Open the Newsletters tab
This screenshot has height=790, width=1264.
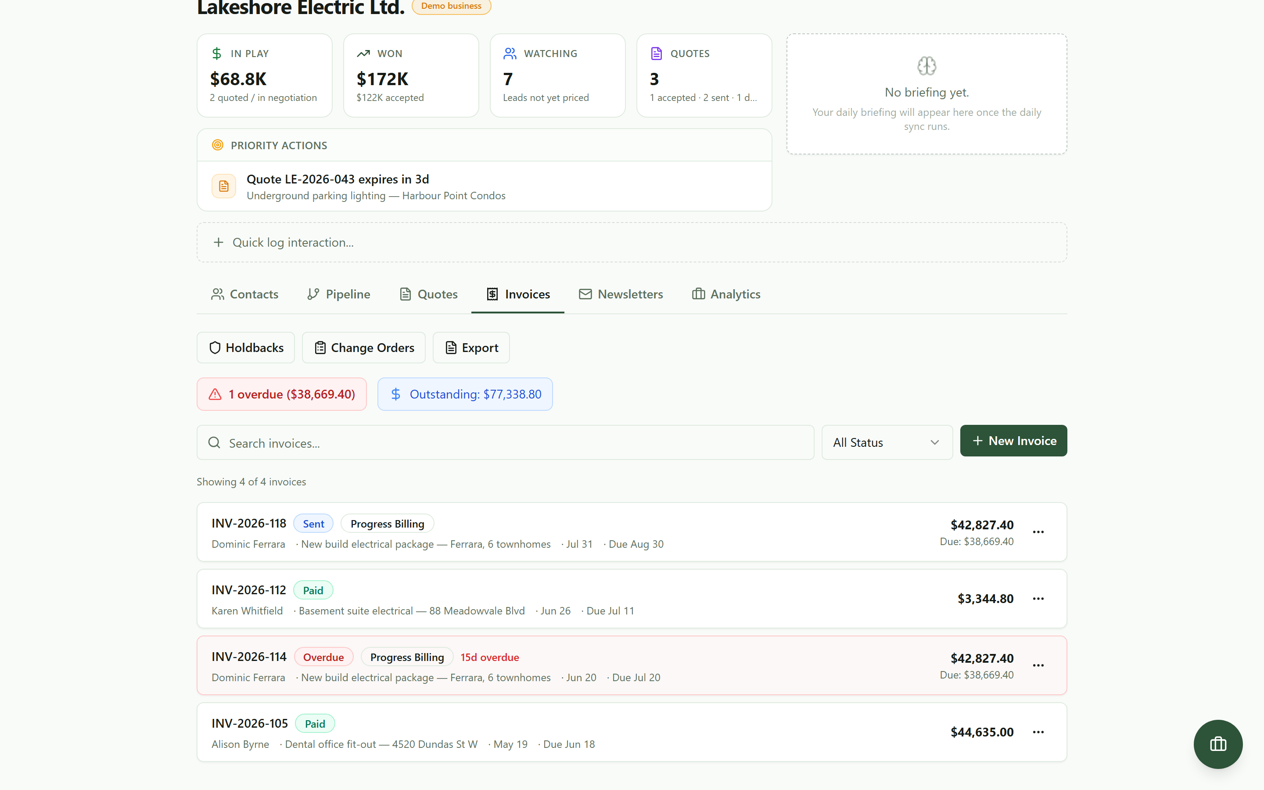pos(621,294)
